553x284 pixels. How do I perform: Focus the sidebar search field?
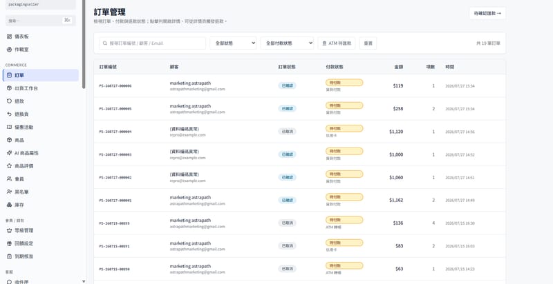coord(41,21)
